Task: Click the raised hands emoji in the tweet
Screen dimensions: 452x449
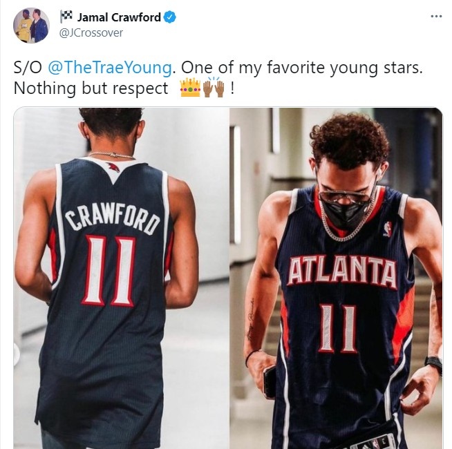Action: tap(214, 87)
